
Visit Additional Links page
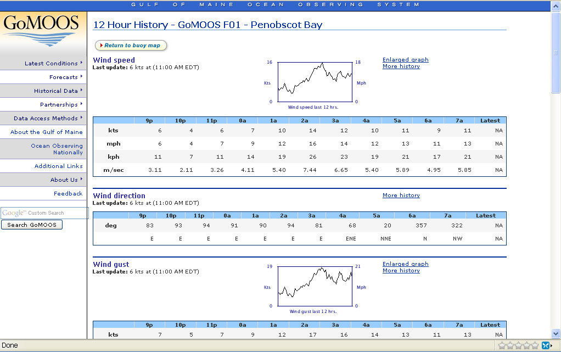[59, 166]
